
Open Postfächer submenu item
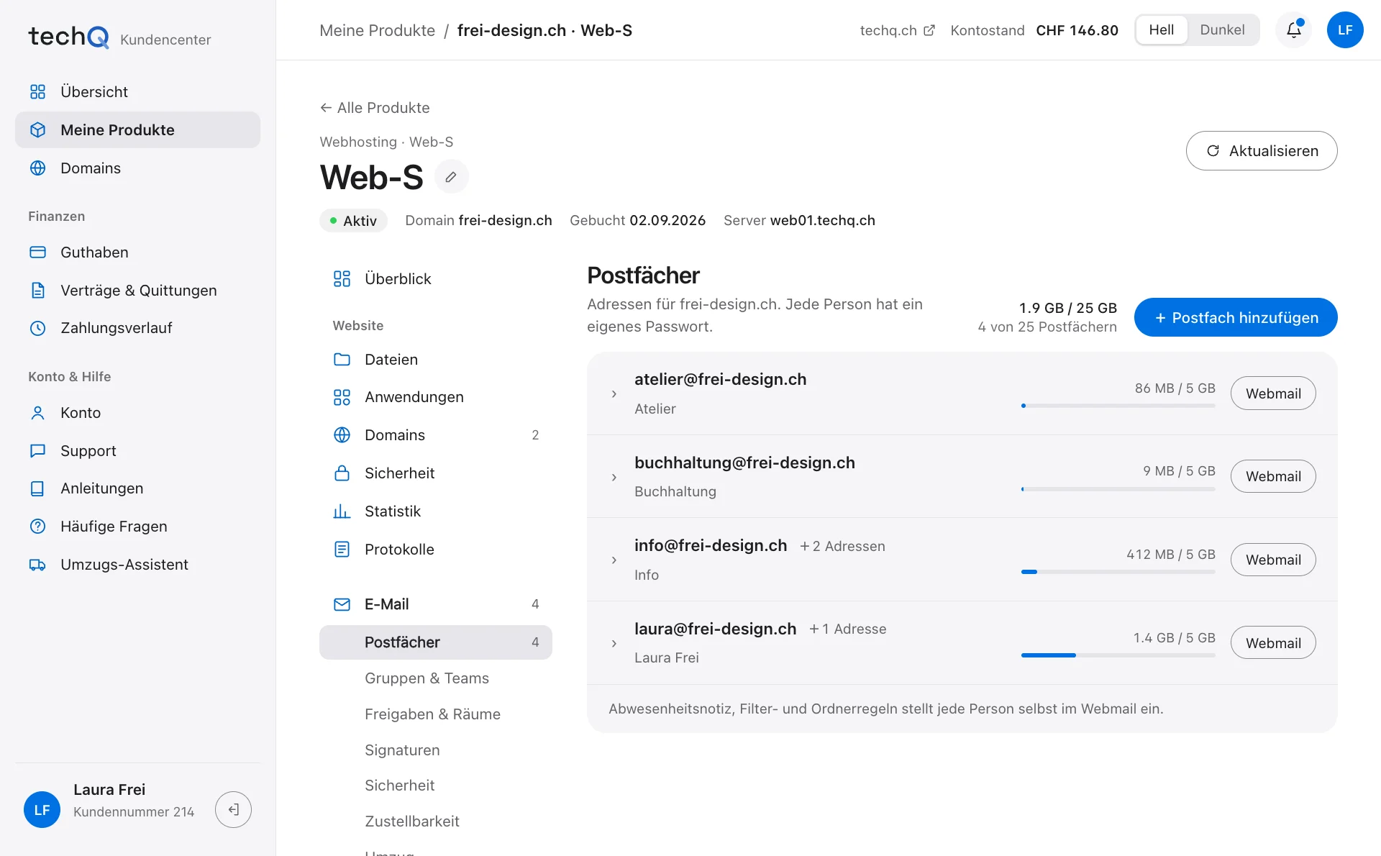tap(436, 642)
